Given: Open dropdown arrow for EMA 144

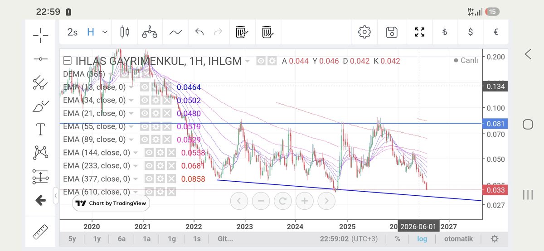Looking at the screenshot, I should pyautogui.click(x=135, y=153).
